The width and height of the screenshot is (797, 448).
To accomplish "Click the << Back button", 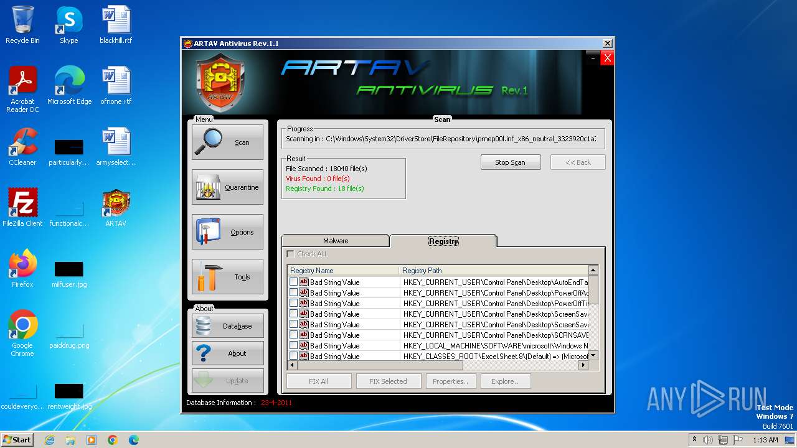I will coord(578,162).
